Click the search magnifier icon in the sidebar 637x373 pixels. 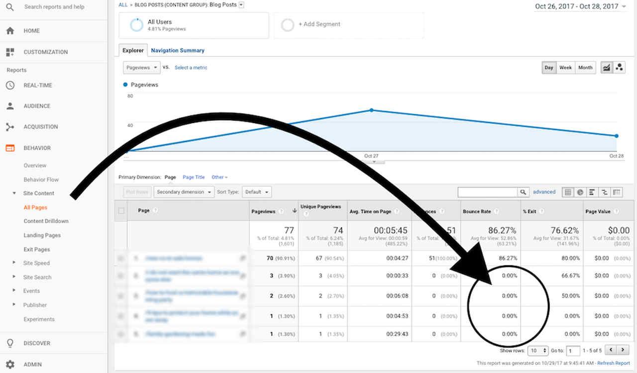coord(10,7)
